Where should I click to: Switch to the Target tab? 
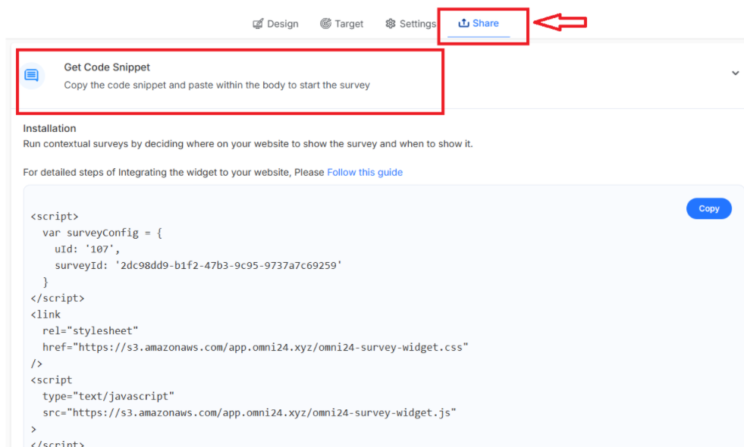pyautogui.click(x=341, y=23)
